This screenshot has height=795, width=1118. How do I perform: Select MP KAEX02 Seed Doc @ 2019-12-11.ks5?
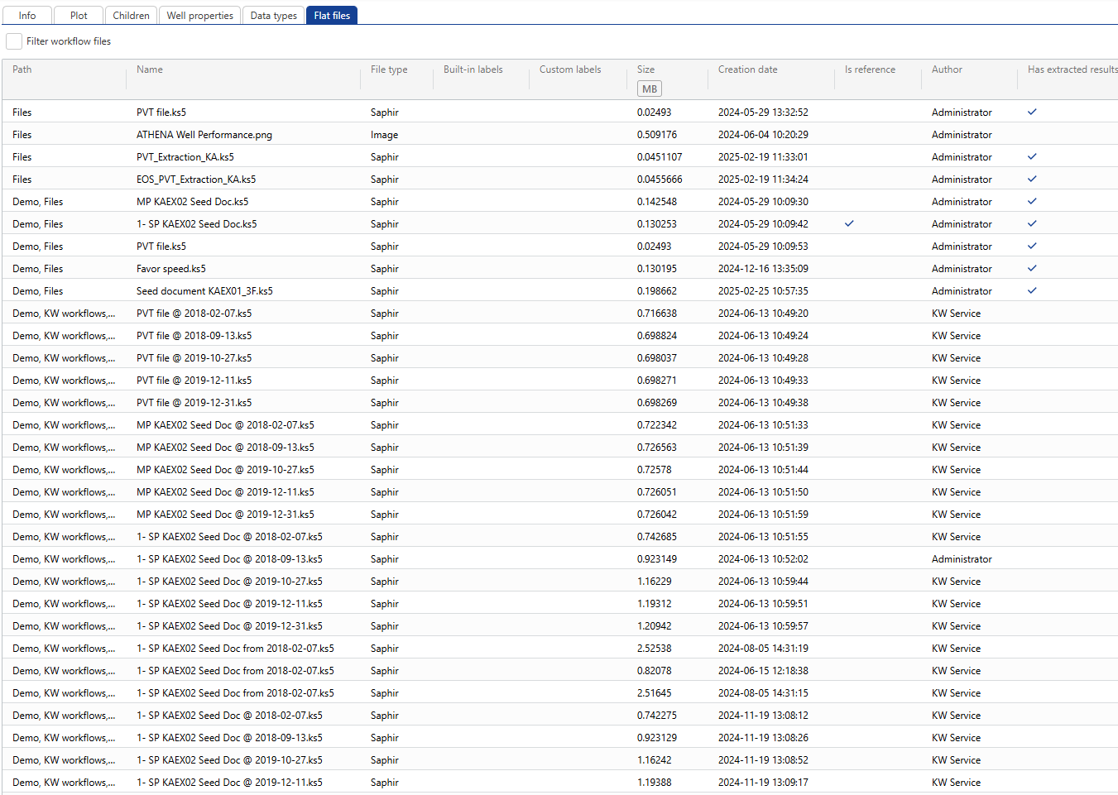point(225,492)
